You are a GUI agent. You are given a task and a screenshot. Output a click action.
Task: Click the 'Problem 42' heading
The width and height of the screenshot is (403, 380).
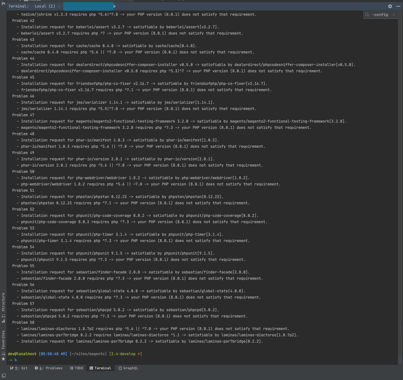tap(23, 21)
